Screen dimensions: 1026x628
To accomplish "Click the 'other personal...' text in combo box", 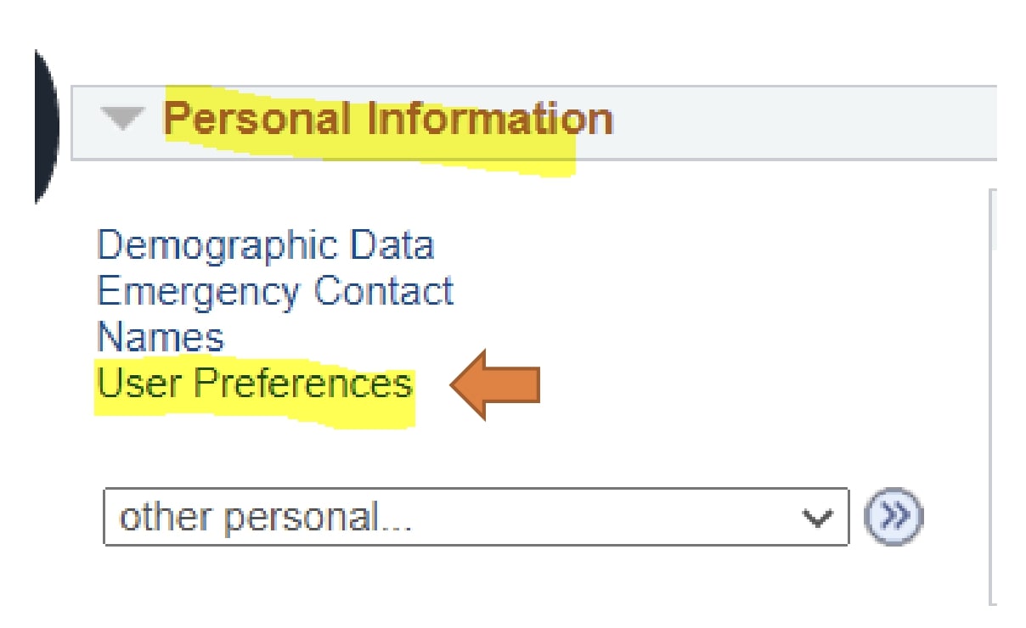I will point(265,518).
